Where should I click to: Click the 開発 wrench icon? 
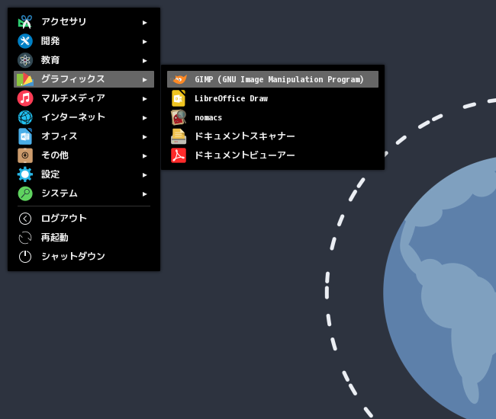coord(25,41)
